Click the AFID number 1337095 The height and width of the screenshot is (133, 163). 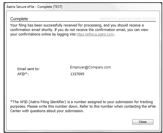77,74
